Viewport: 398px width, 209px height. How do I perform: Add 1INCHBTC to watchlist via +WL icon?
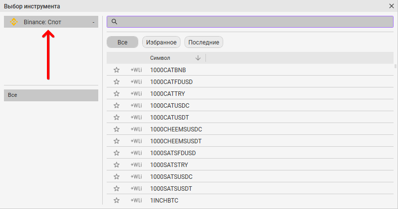click(136, 201)
